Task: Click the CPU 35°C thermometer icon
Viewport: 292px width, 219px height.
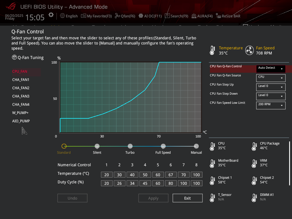Action: coord(212,146)
